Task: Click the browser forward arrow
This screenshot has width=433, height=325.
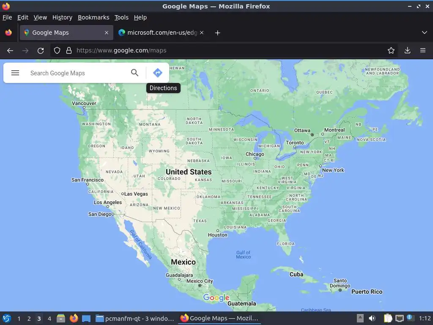Action: [25, 51]
